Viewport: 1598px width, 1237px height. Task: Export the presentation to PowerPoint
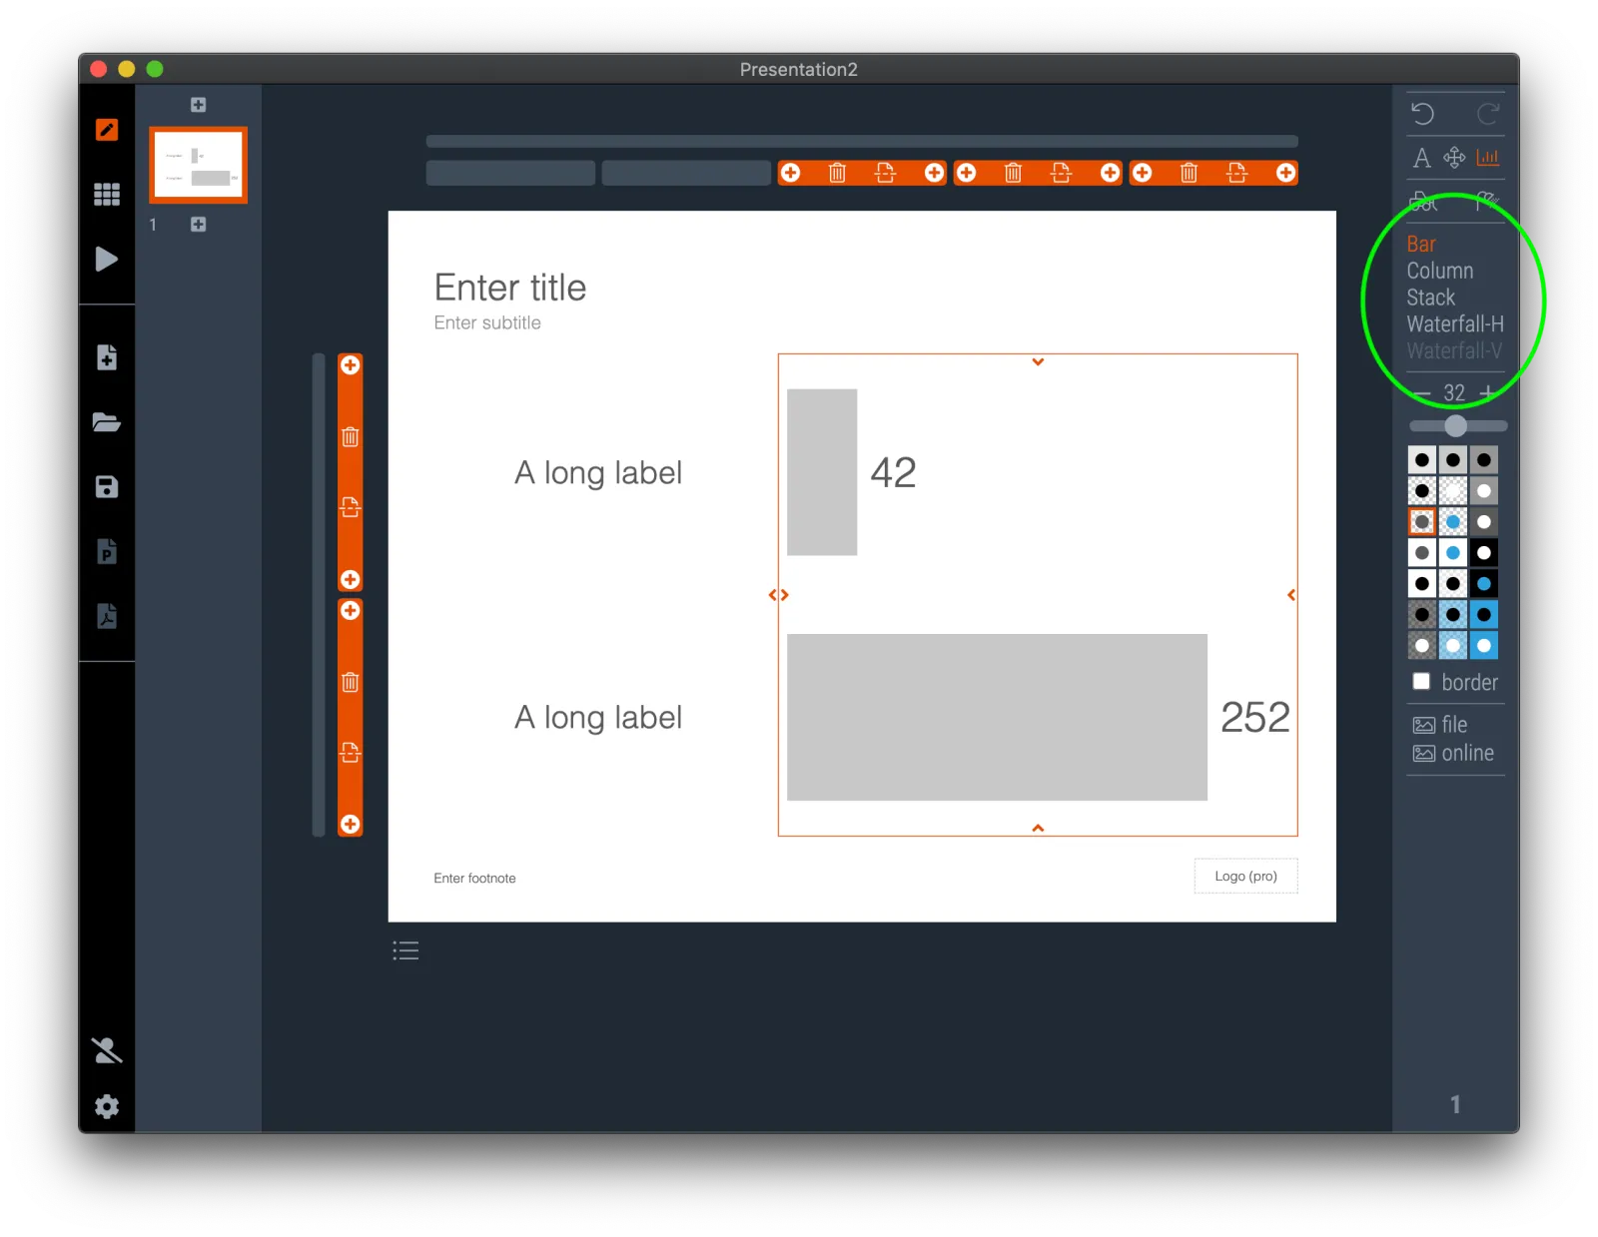pyautogui.click(x=106, y=551)
